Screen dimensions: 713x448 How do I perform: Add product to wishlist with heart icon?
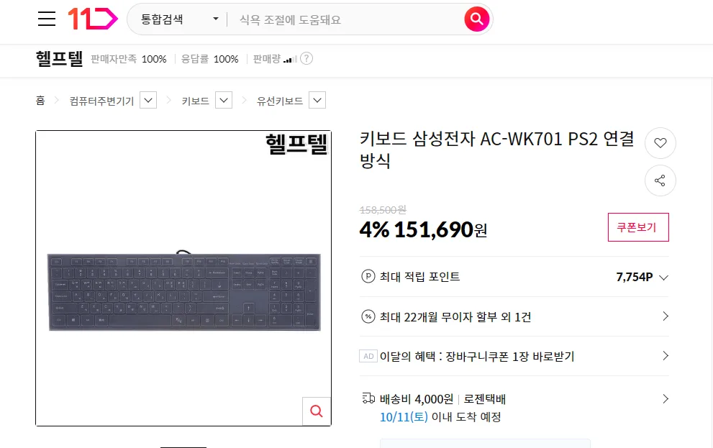(660, 142)
